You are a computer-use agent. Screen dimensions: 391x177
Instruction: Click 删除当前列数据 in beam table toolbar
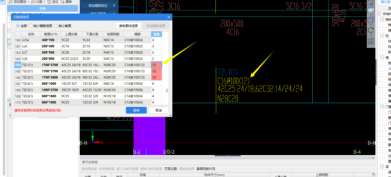pyautogui.click(x=151, y=169)
